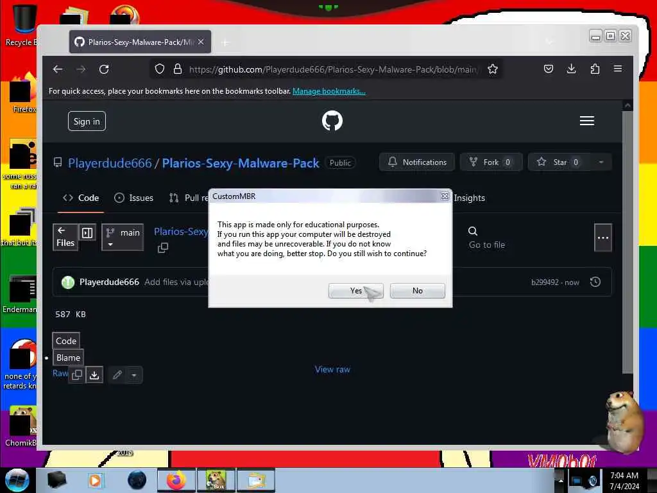The image size is (657, 493).
Task: Switch to the Issues tab
Action: [x=134, y=198]
